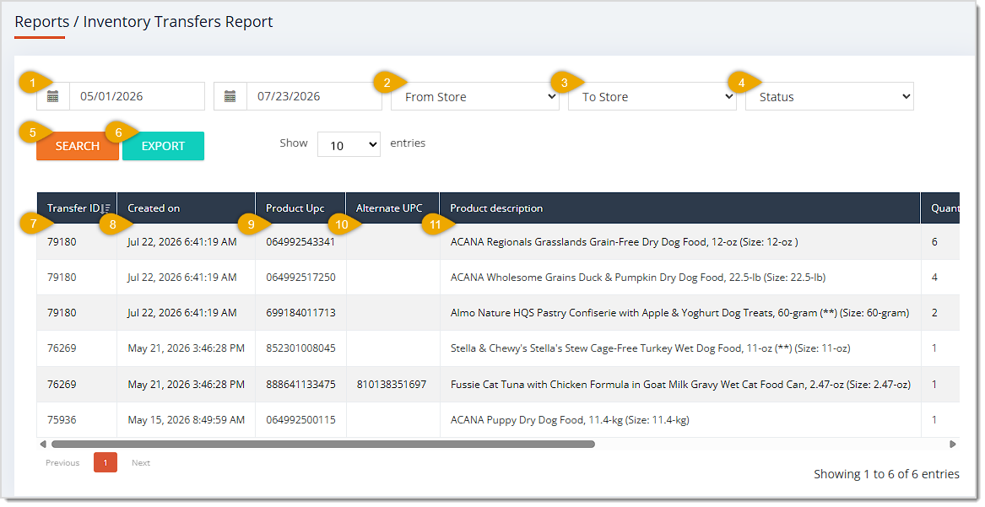Screen dimensions: 985x507
Task: Open the start date calendar icon
Action: (x=53, y=97)
